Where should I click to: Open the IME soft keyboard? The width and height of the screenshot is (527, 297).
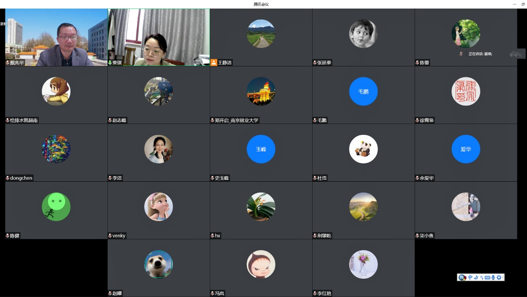[x=487, y=277]
